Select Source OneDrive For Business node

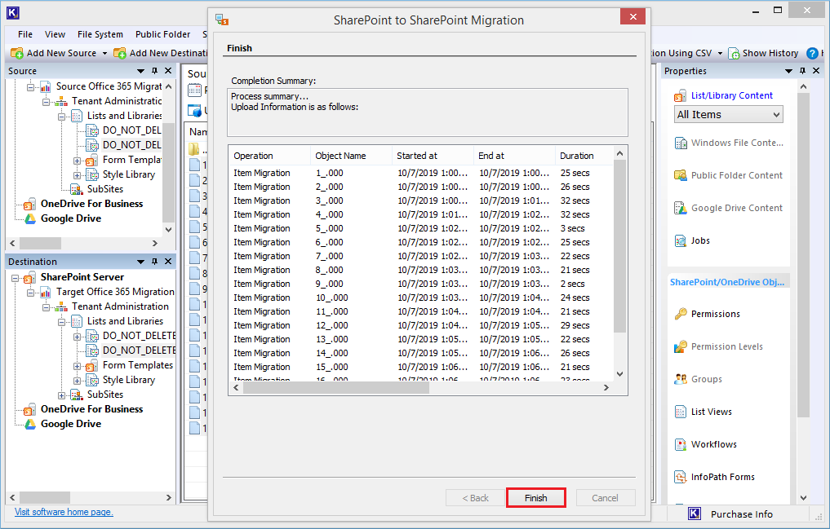91,204
